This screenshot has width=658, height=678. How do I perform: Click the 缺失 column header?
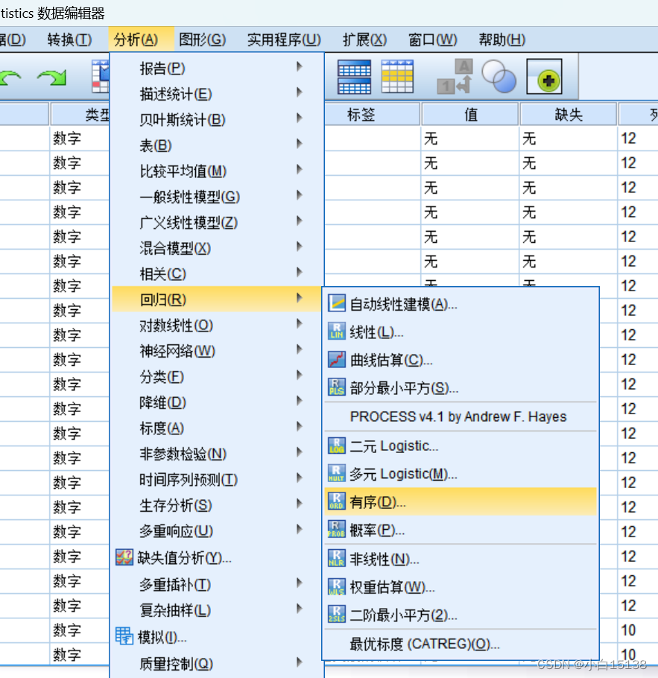click(x=569, y=115)
